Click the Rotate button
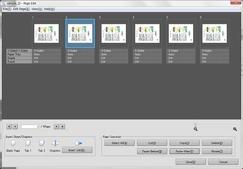 tap(217, 151)
